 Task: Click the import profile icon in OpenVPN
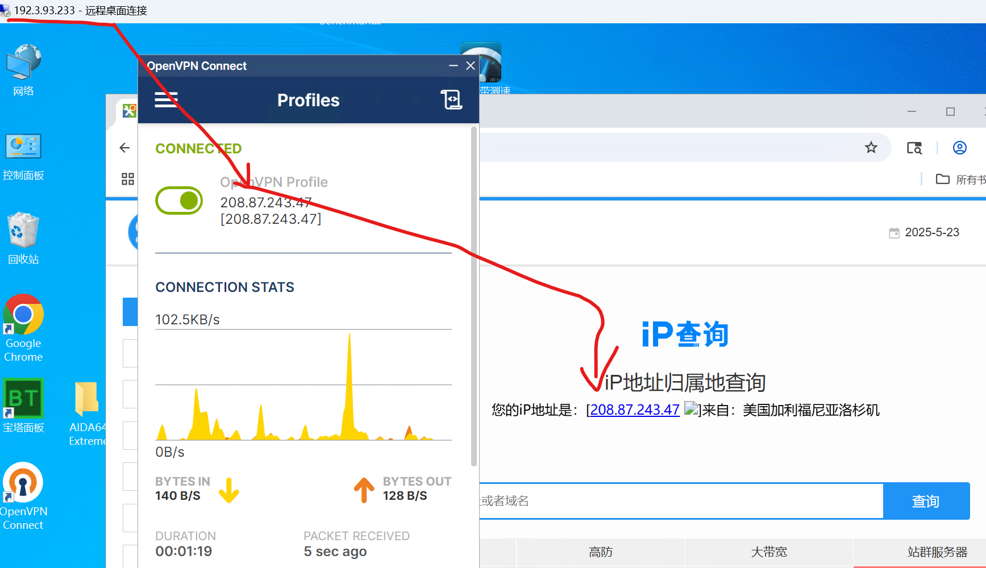[x=452, y=99]
